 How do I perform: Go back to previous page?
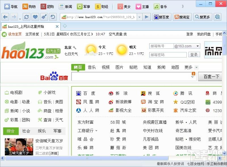(x=5, y=17)
